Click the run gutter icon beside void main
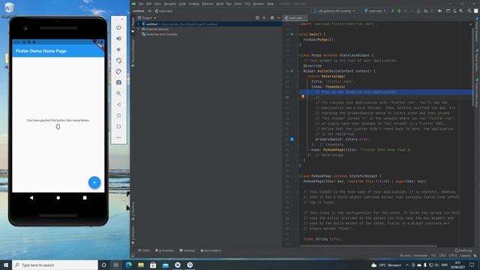The image size is (480, 270). point(292,34)
